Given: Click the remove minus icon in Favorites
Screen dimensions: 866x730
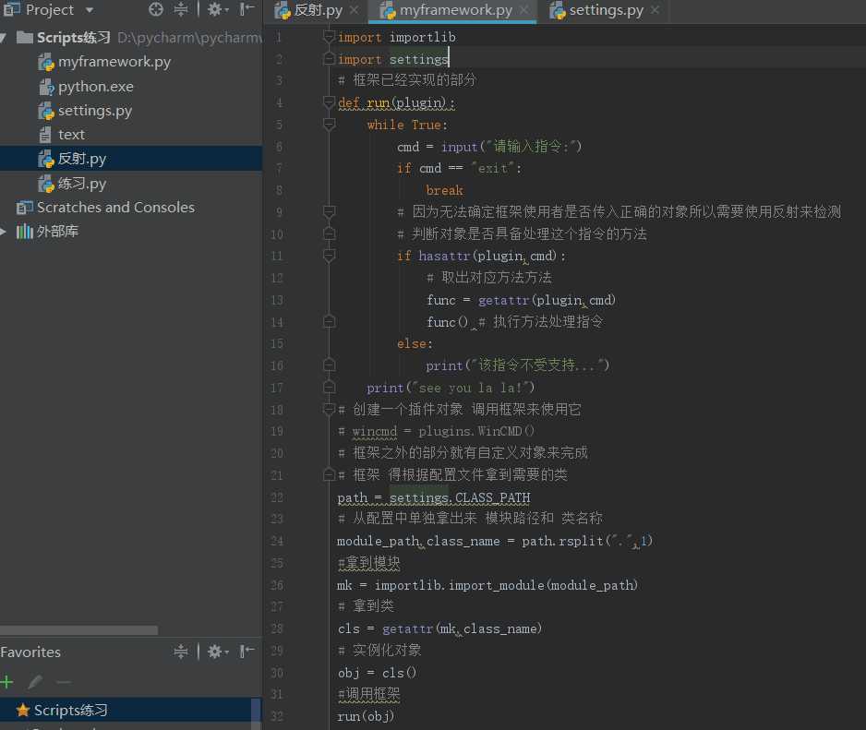Looking at the screenshot, I should [x=64, y=683].
